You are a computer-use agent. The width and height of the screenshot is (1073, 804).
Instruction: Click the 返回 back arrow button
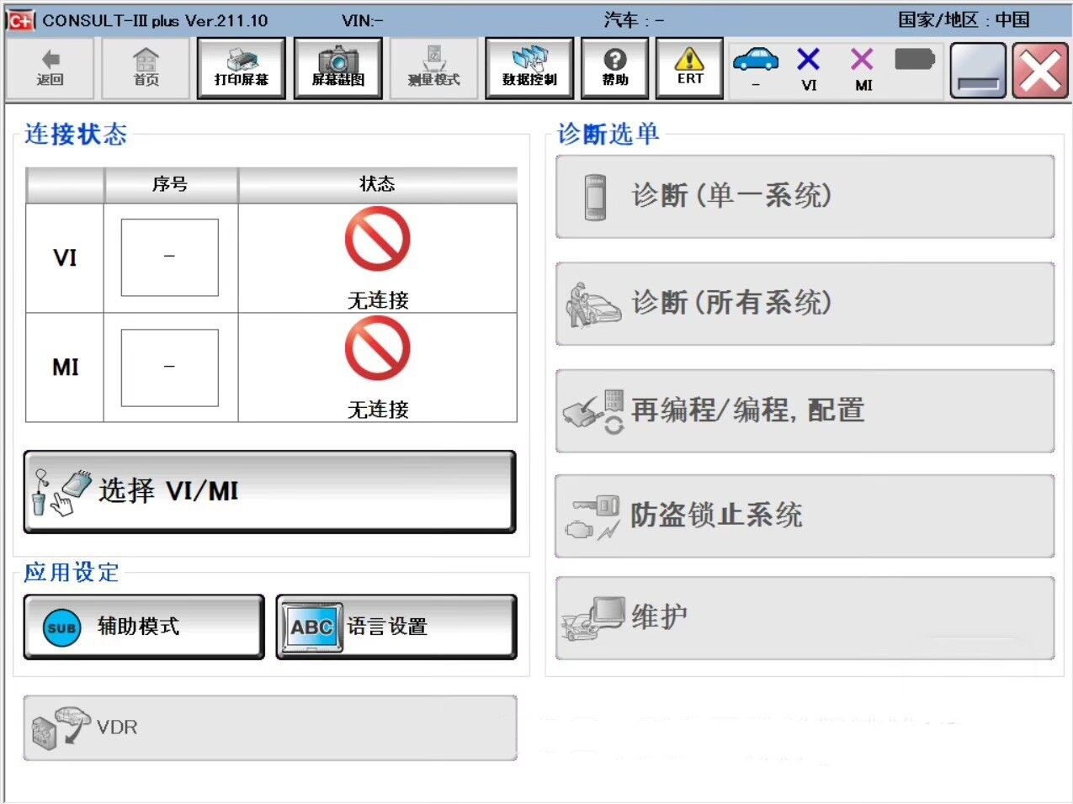[50, 69]
